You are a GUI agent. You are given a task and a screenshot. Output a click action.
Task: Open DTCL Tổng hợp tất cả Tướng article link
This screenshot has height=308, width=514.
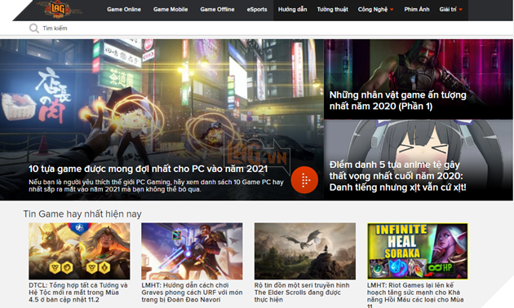78,293
